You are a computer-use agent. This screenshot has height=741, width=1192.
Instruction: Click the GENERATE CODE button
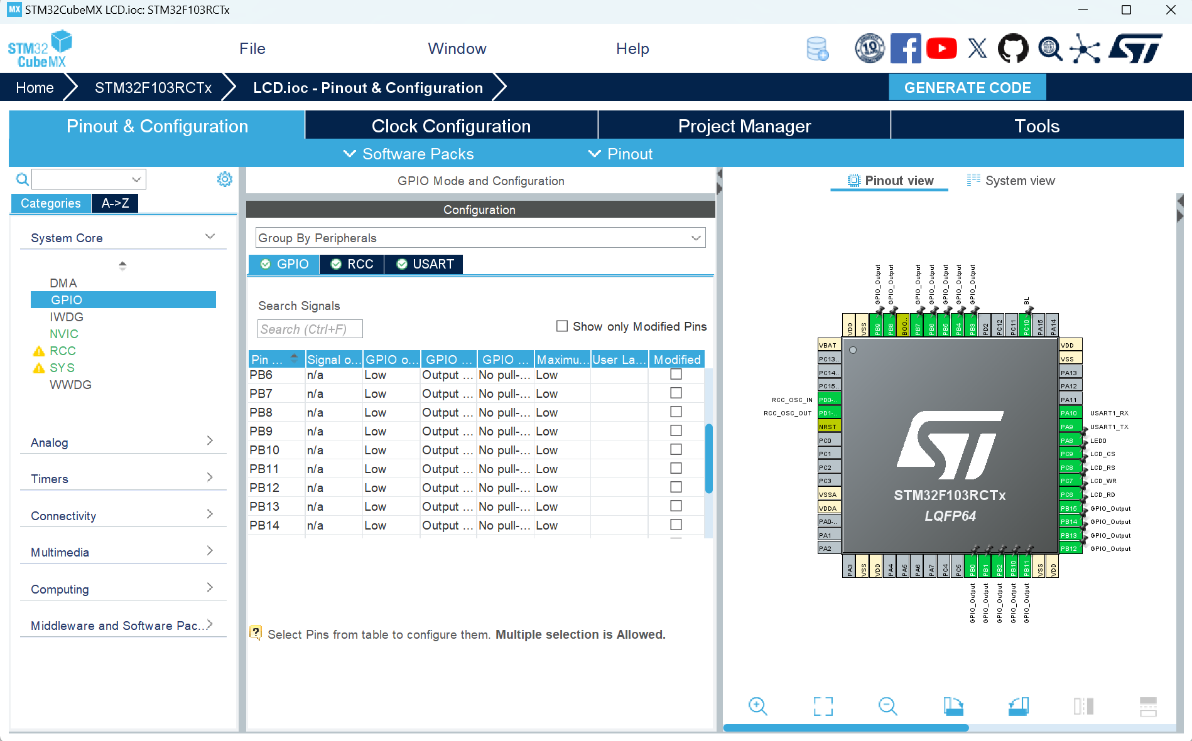[x=967, y=87]
